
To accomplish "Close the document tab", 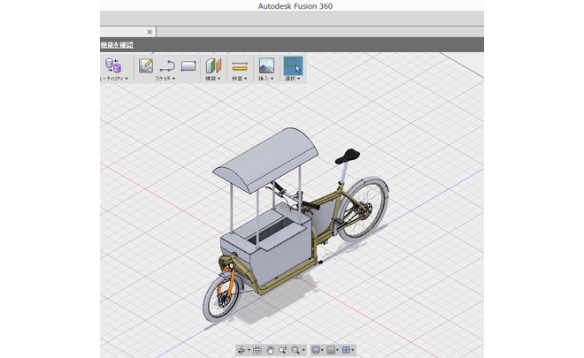I will click(150, 32).
